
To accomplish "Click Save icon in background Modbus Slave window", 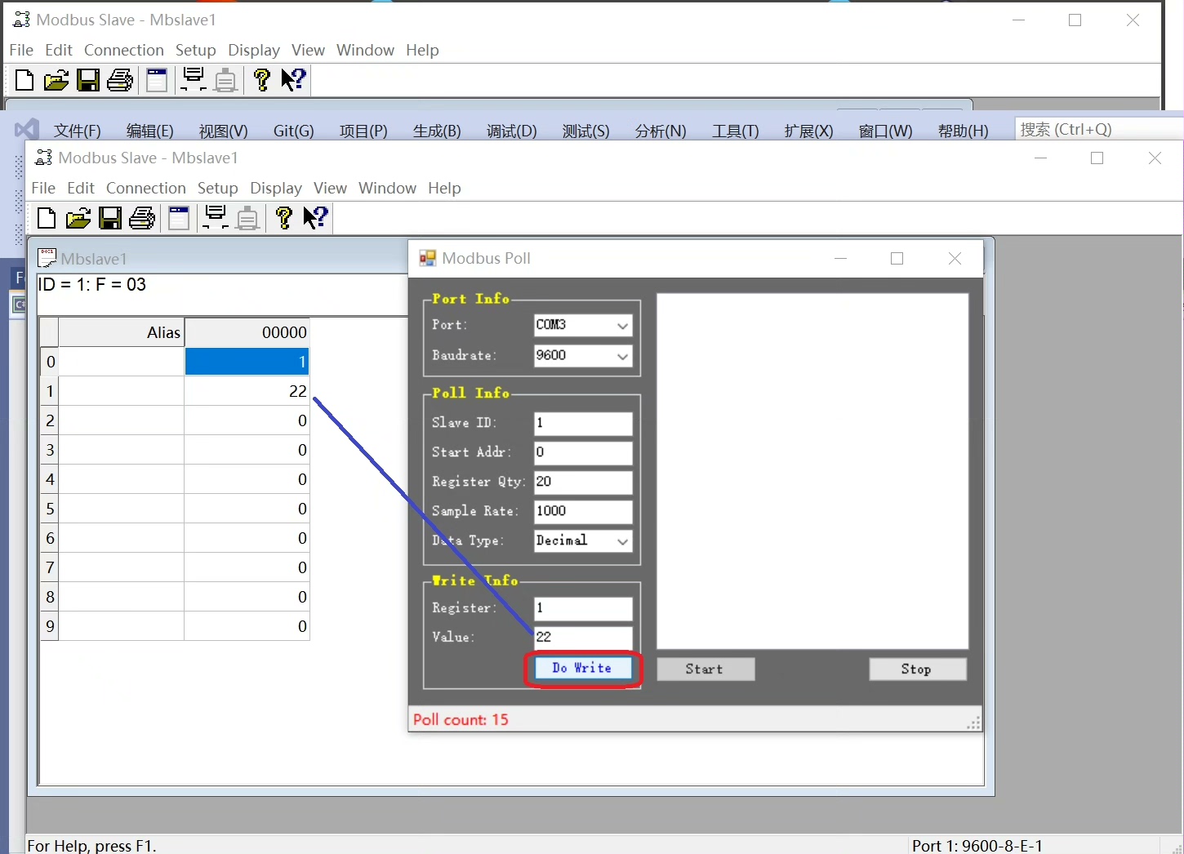I will tap(88, 80).
